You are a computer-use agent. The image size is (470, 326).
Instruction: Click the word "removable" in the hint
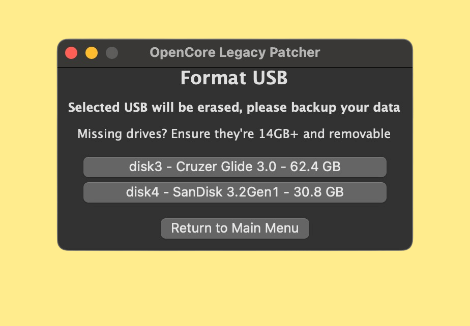tap(360, 135)
